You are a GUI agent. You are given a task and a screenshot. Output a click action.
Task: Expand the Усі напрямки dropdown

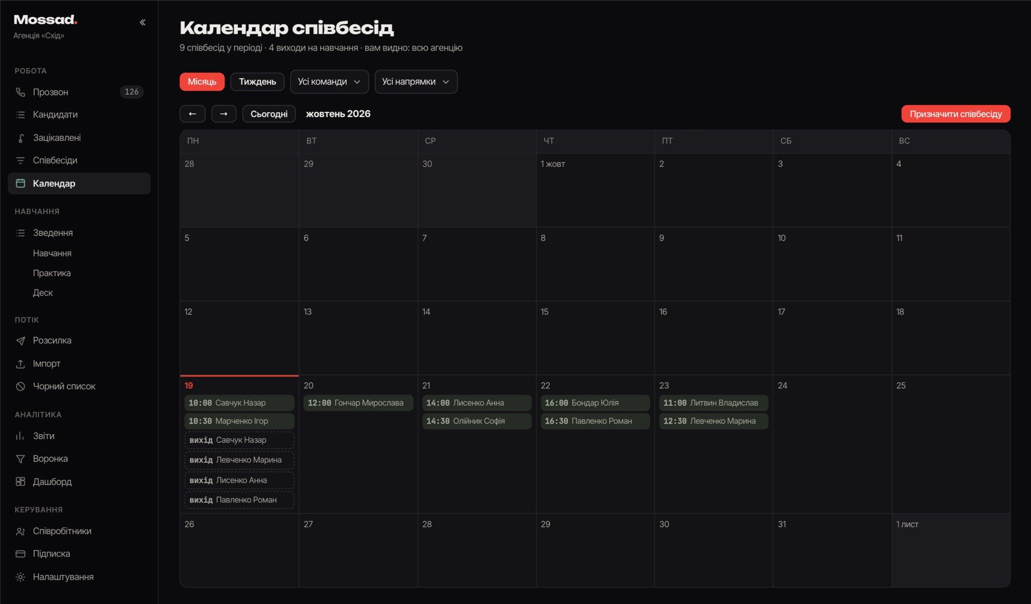click(416, 81)
